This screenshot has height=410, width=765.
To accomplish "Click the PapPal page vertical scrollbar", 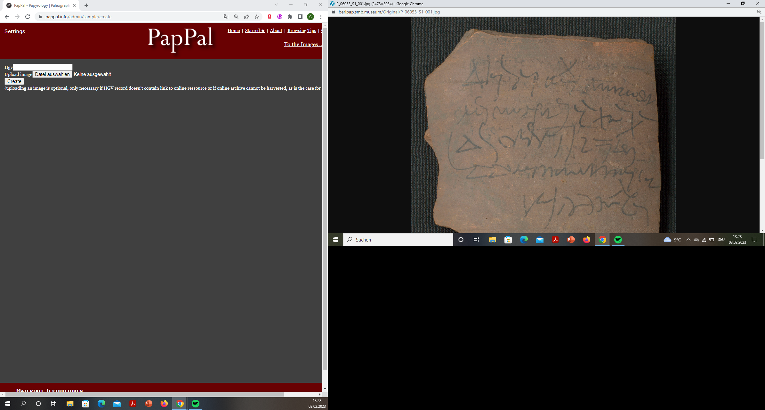I will [x=325, y=199].
